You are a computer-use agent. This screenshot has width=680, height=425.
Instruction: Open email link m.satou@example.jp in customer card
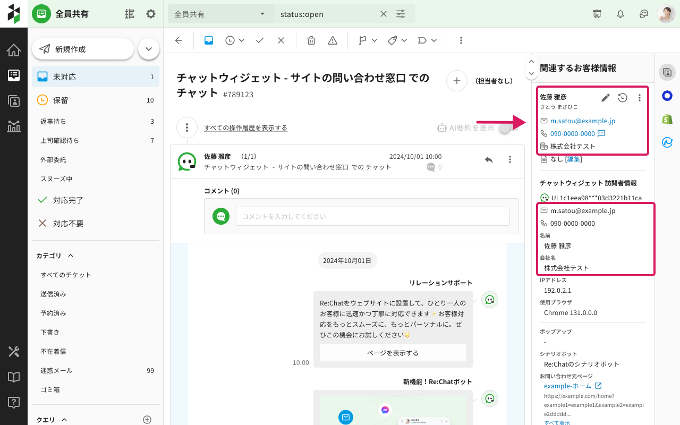tap(583, 121)
